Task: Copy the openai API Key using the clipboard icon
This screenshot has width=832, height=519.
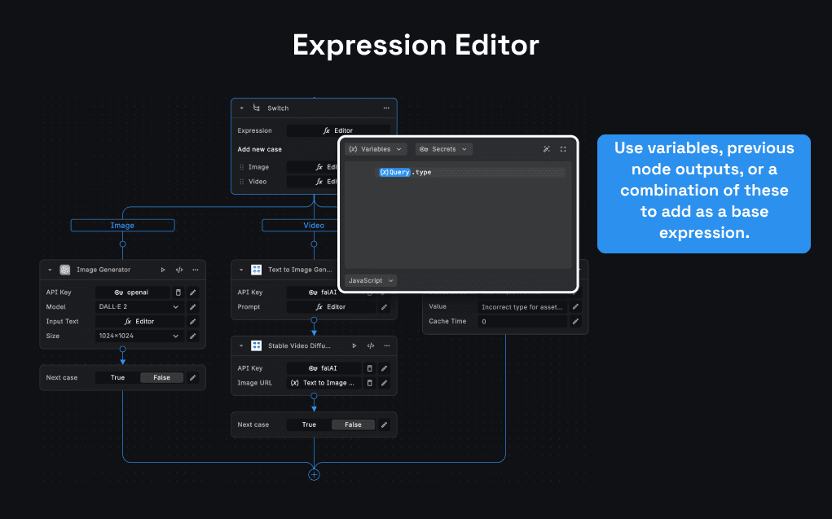Action: coord(178,292)
